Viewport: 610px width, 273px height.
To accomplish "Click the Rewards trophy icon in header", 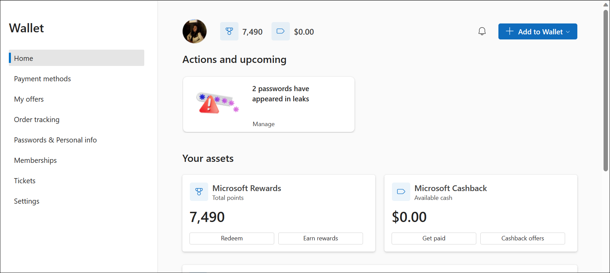I will 229,31.
